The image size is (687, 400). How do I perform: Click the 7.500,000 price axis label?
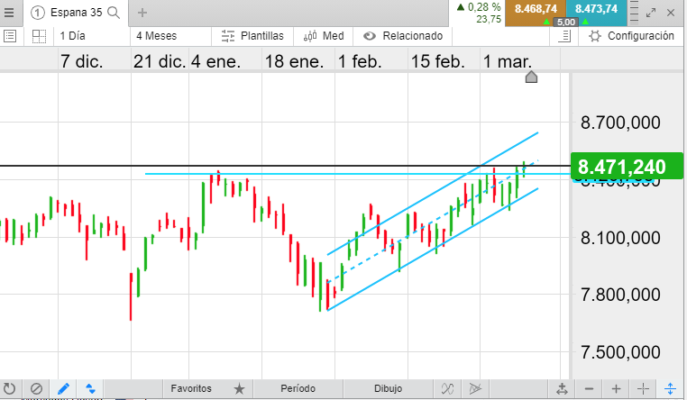pos(620,352)
